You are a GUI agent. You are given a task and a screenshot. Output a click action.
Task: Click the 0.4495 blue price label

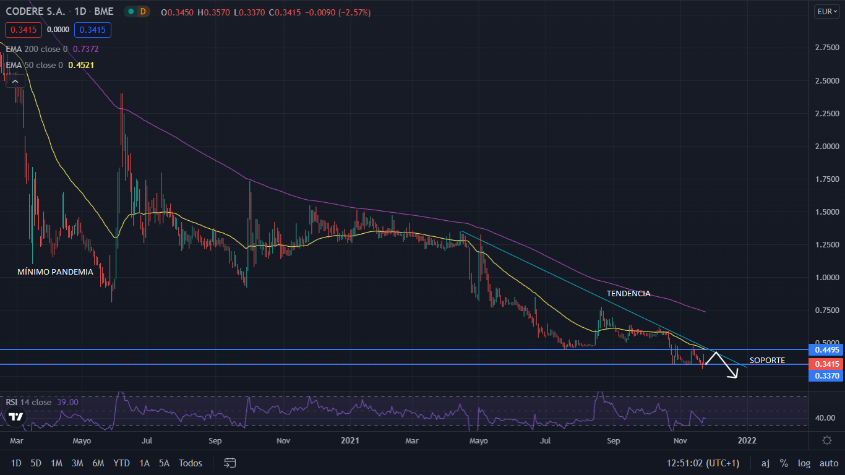coord(826,349)
